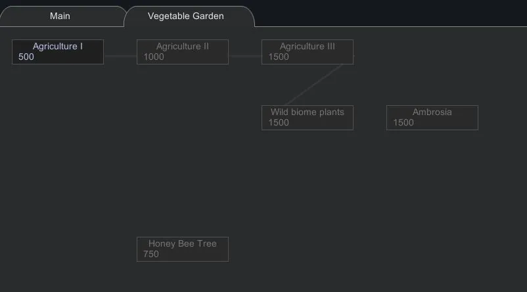The height and width of the screenshot is (292, 527).
Task: Click empty canvas below the Agriculture I node
Action: coord(58,145)
